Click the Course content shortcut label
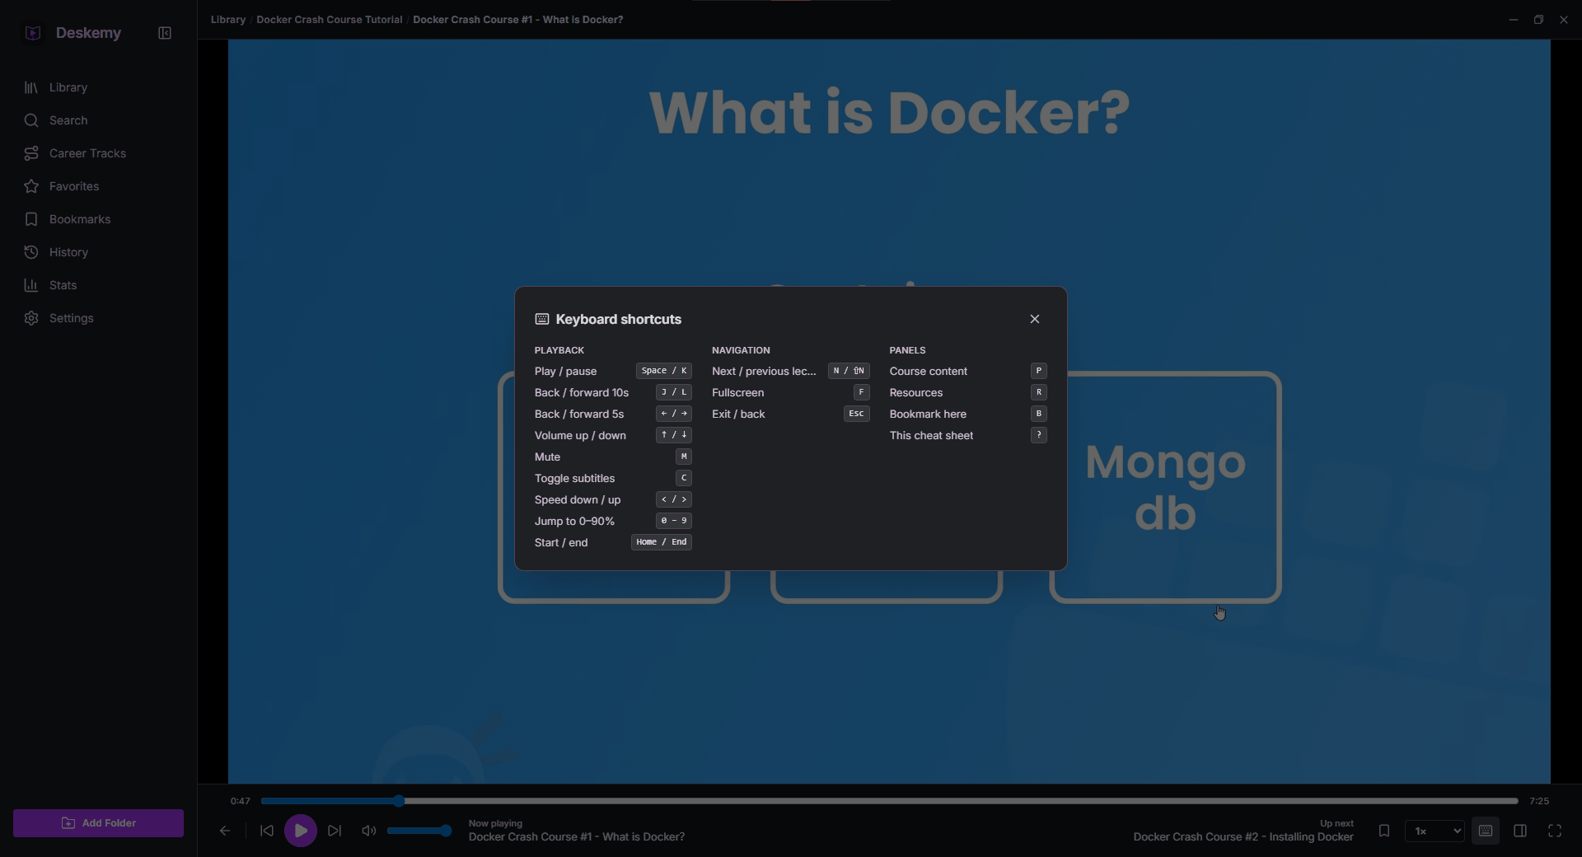1582x857 pixels. [929, 372]
